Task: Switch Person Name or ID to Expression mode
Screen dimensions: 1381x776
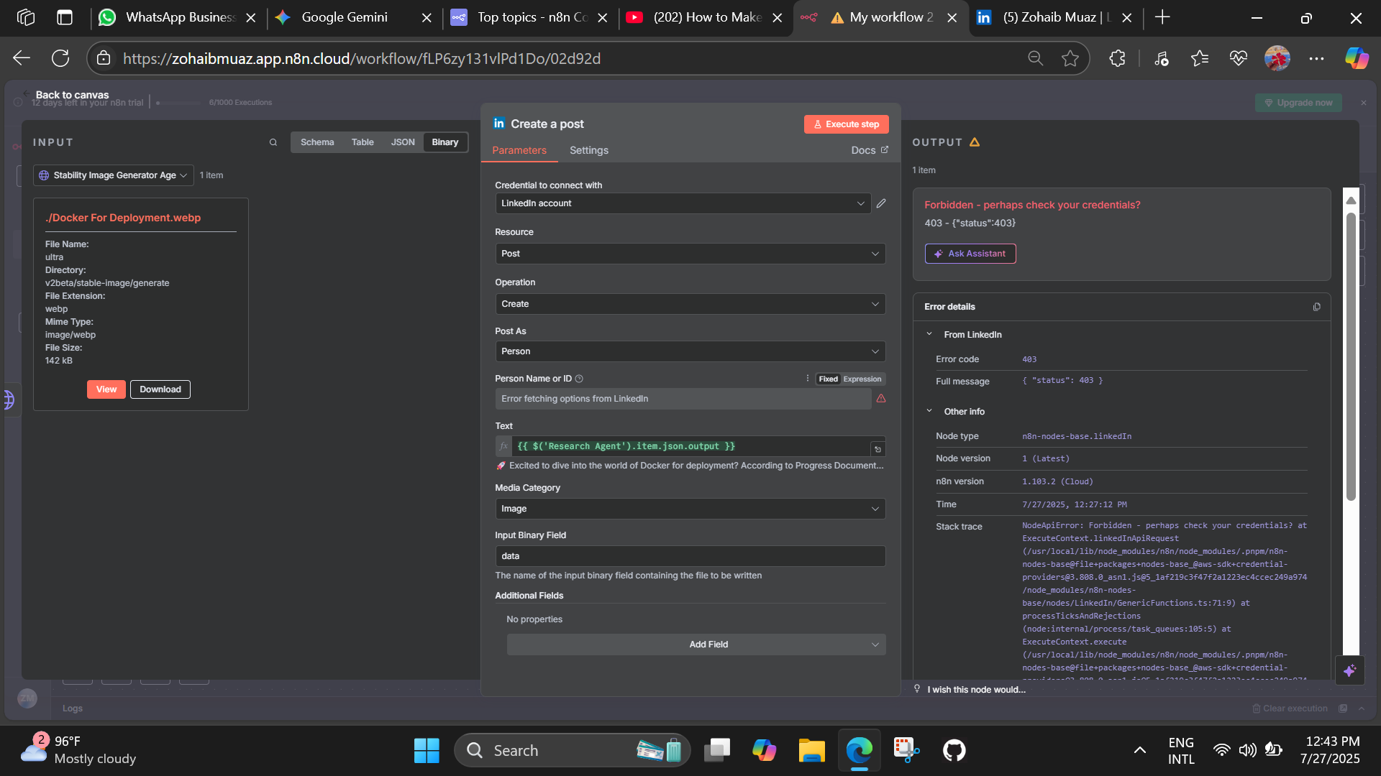Action: pyautogui.click(x=861, y=379)
